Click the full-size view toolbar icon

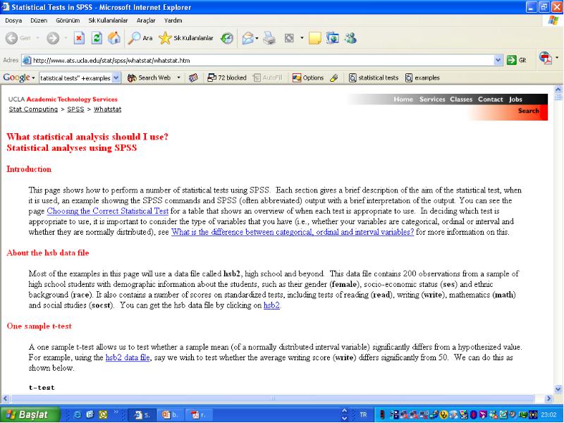pos(289,38)
